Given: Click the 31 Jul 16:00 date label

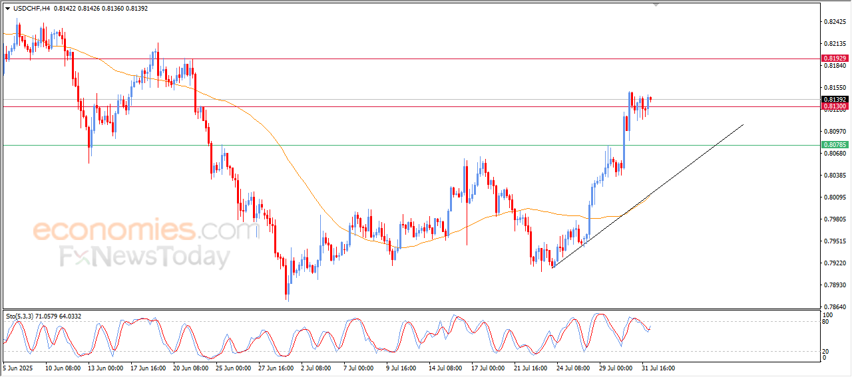Looking at the screenshot, I should click(657, 368).
